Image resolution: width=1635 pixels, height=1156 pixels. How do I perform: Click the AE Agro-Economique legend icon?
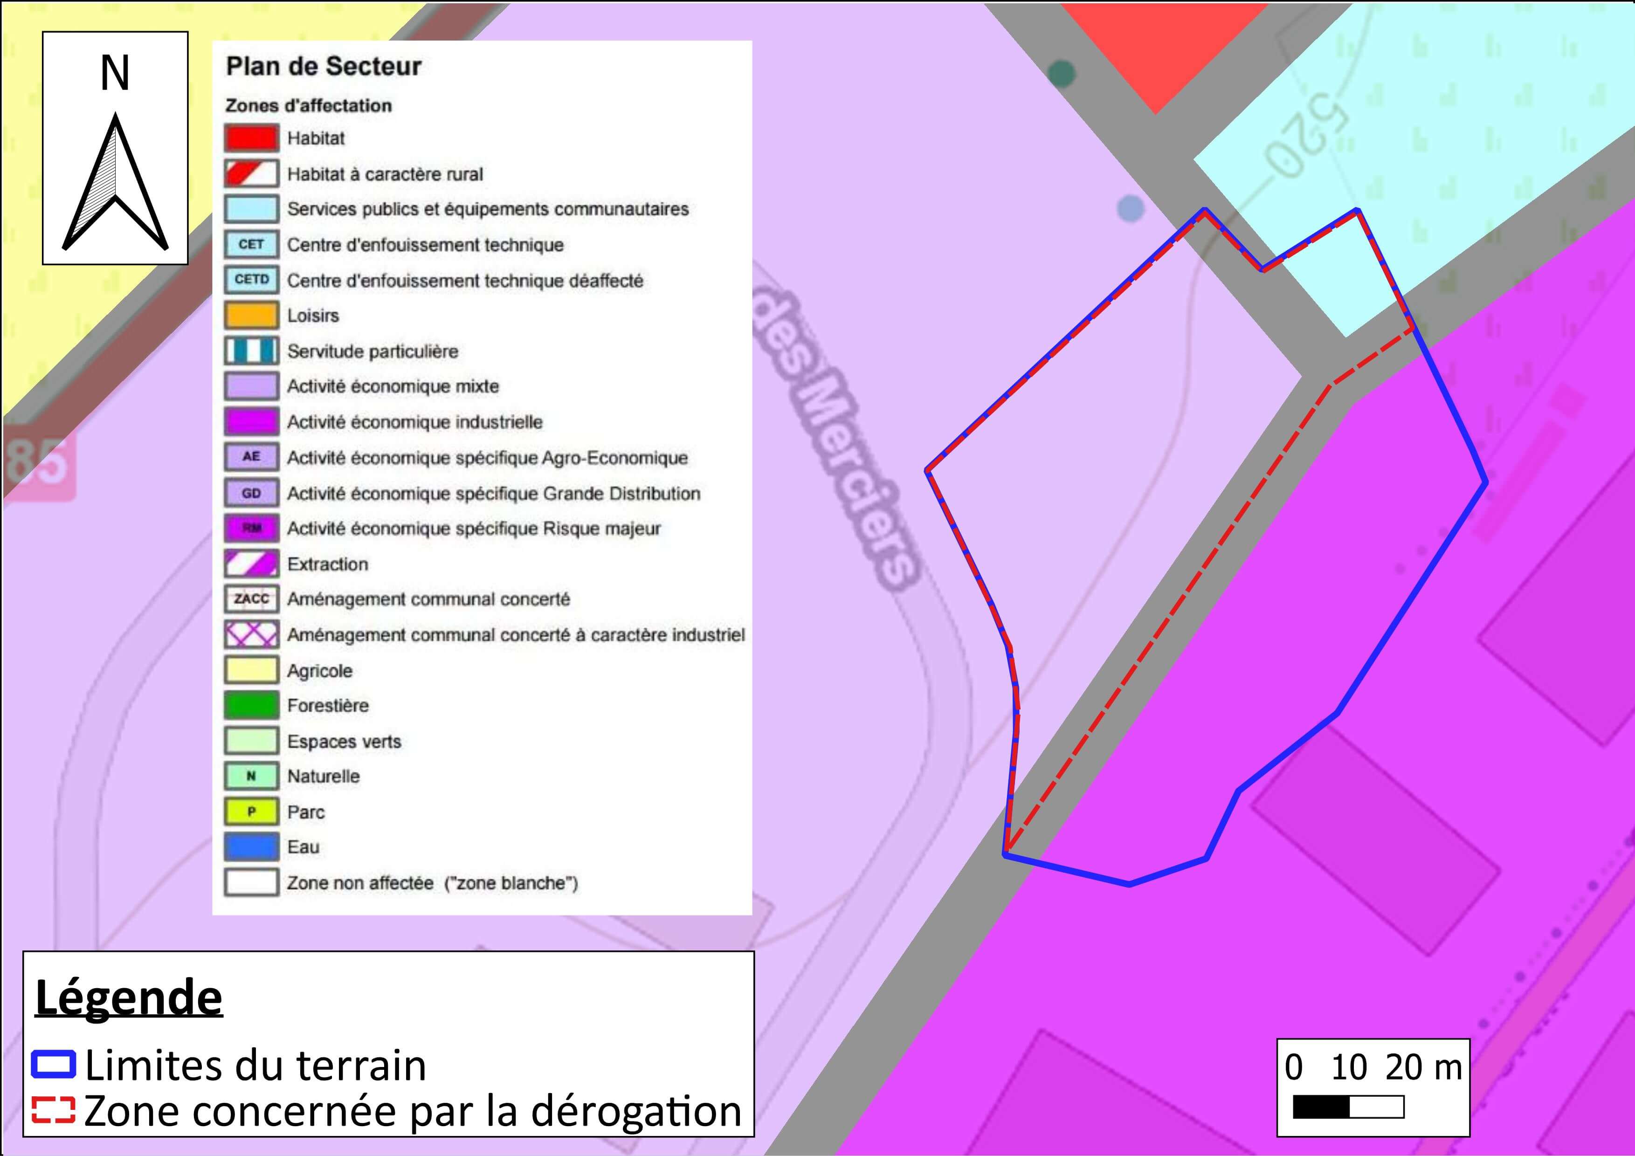click(251, 457)
